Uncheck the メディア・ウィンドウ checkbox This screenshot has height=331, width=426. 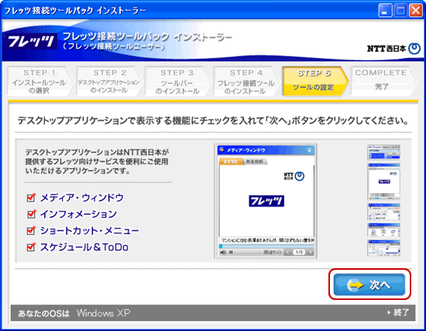(x=31, y=198)
